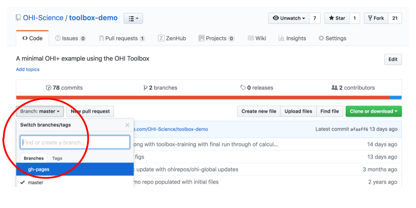Click the blue language bar segment
Image resolution: width=416 pixels, height=208 pixels.
396,97
